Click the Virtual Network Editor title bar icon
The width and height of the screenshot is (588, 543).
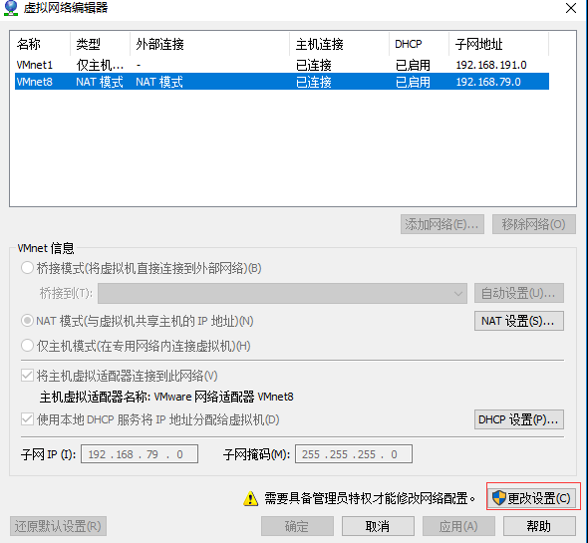(11, 8)
